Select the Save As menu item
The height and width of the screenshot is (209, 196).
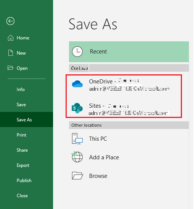click(27, 119)
